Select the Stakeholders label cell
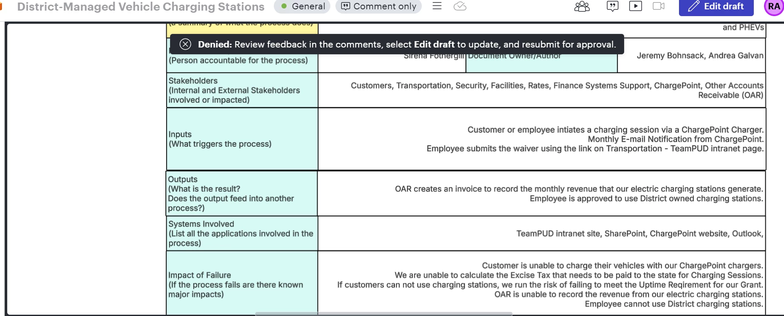This screenshot has width=784, height=316. [x=242, y=90]
